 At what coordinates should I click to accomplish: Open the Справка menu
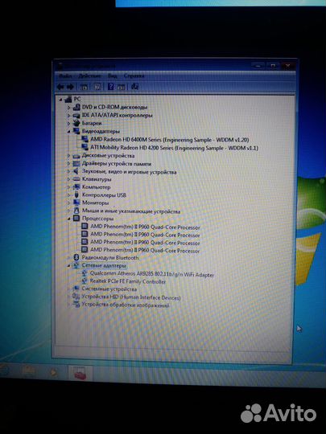pos(134,76)
